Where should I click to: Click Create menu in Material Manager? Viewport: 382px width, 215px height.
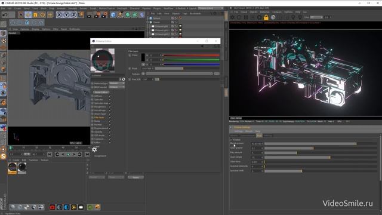16,160
